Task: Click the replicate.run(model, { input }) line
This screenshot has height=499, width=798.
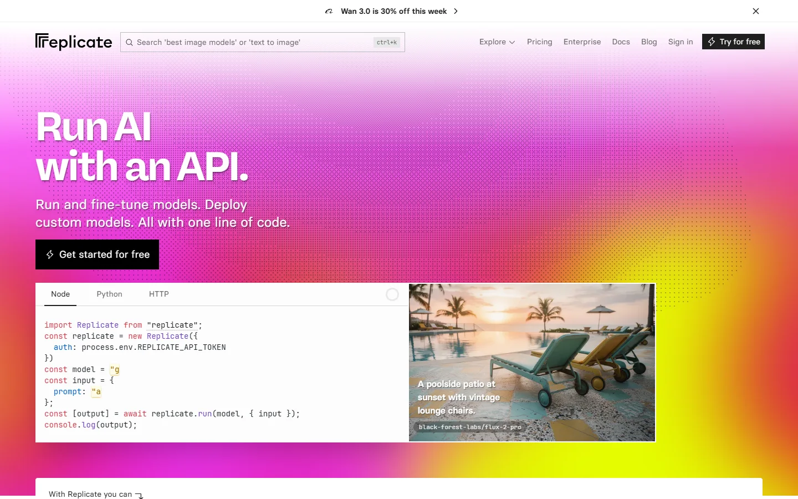Action: (172, 414)
